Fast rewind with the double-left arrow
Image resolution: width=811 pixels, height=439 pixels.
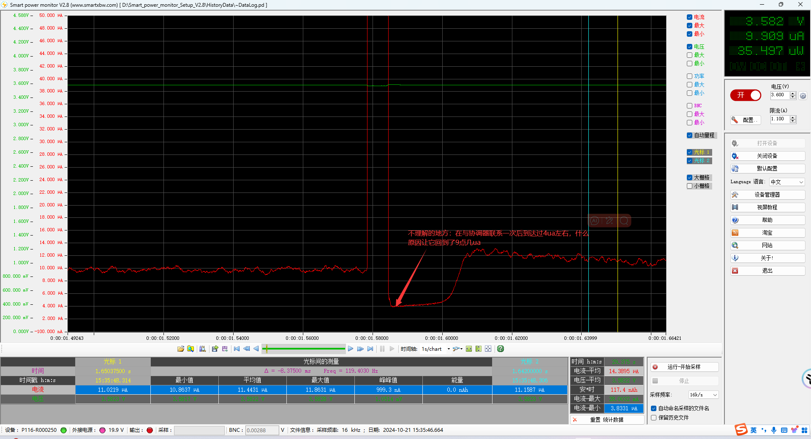(247, 349)
